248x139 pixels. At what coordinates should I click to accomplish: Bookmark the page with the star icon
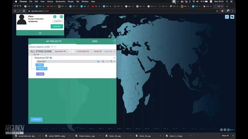point(217,11)
